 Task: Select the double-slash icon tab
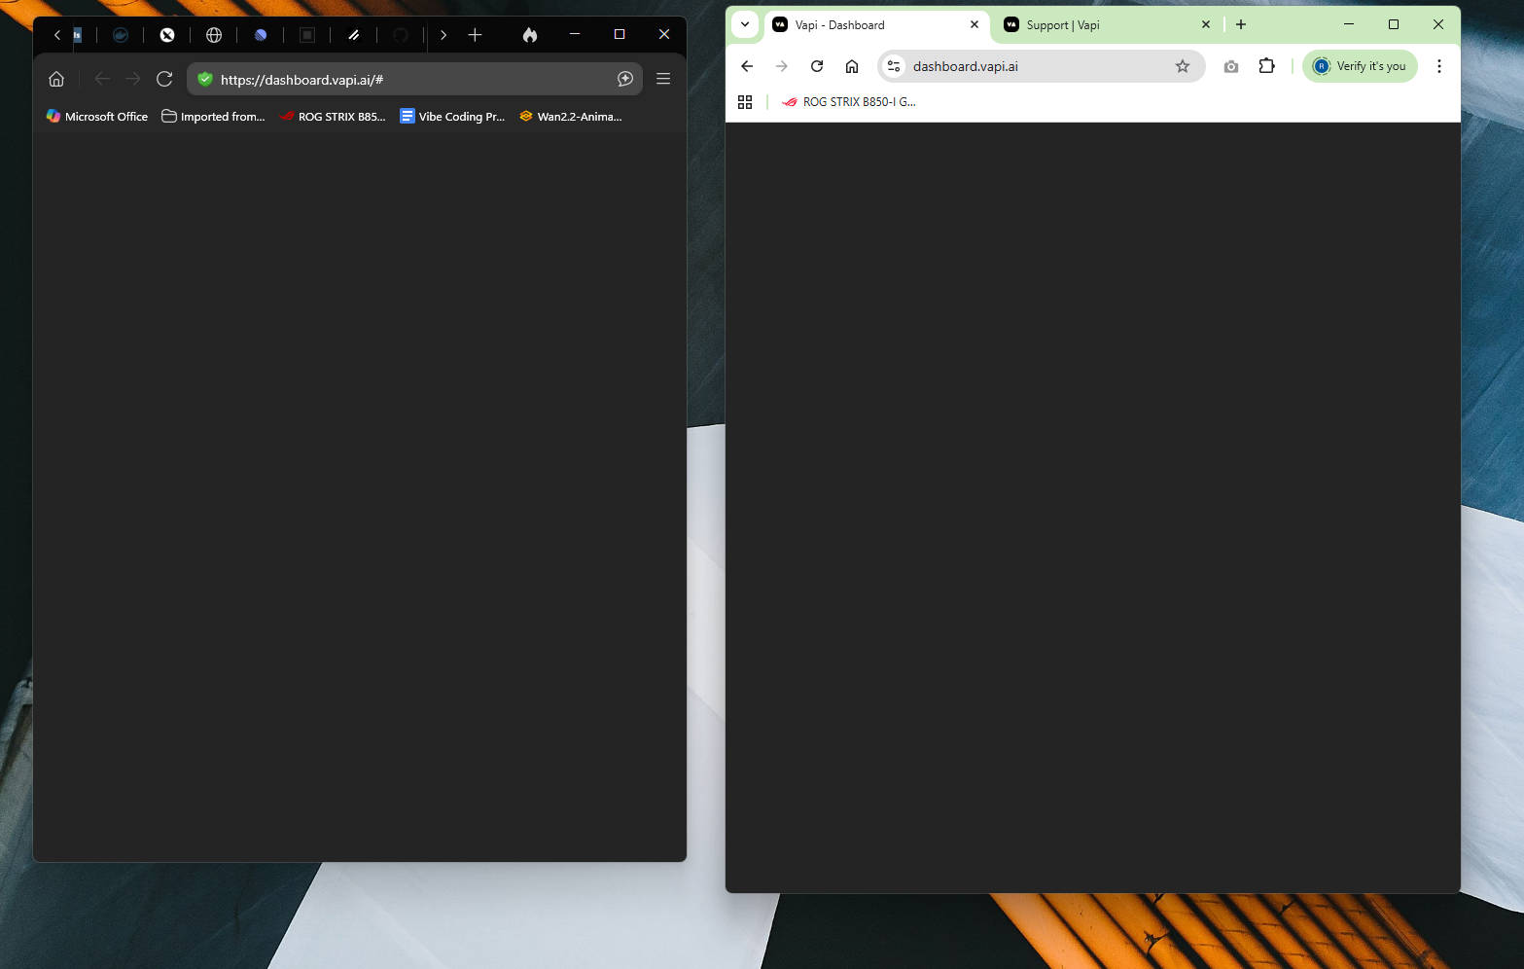pos(354,35)
